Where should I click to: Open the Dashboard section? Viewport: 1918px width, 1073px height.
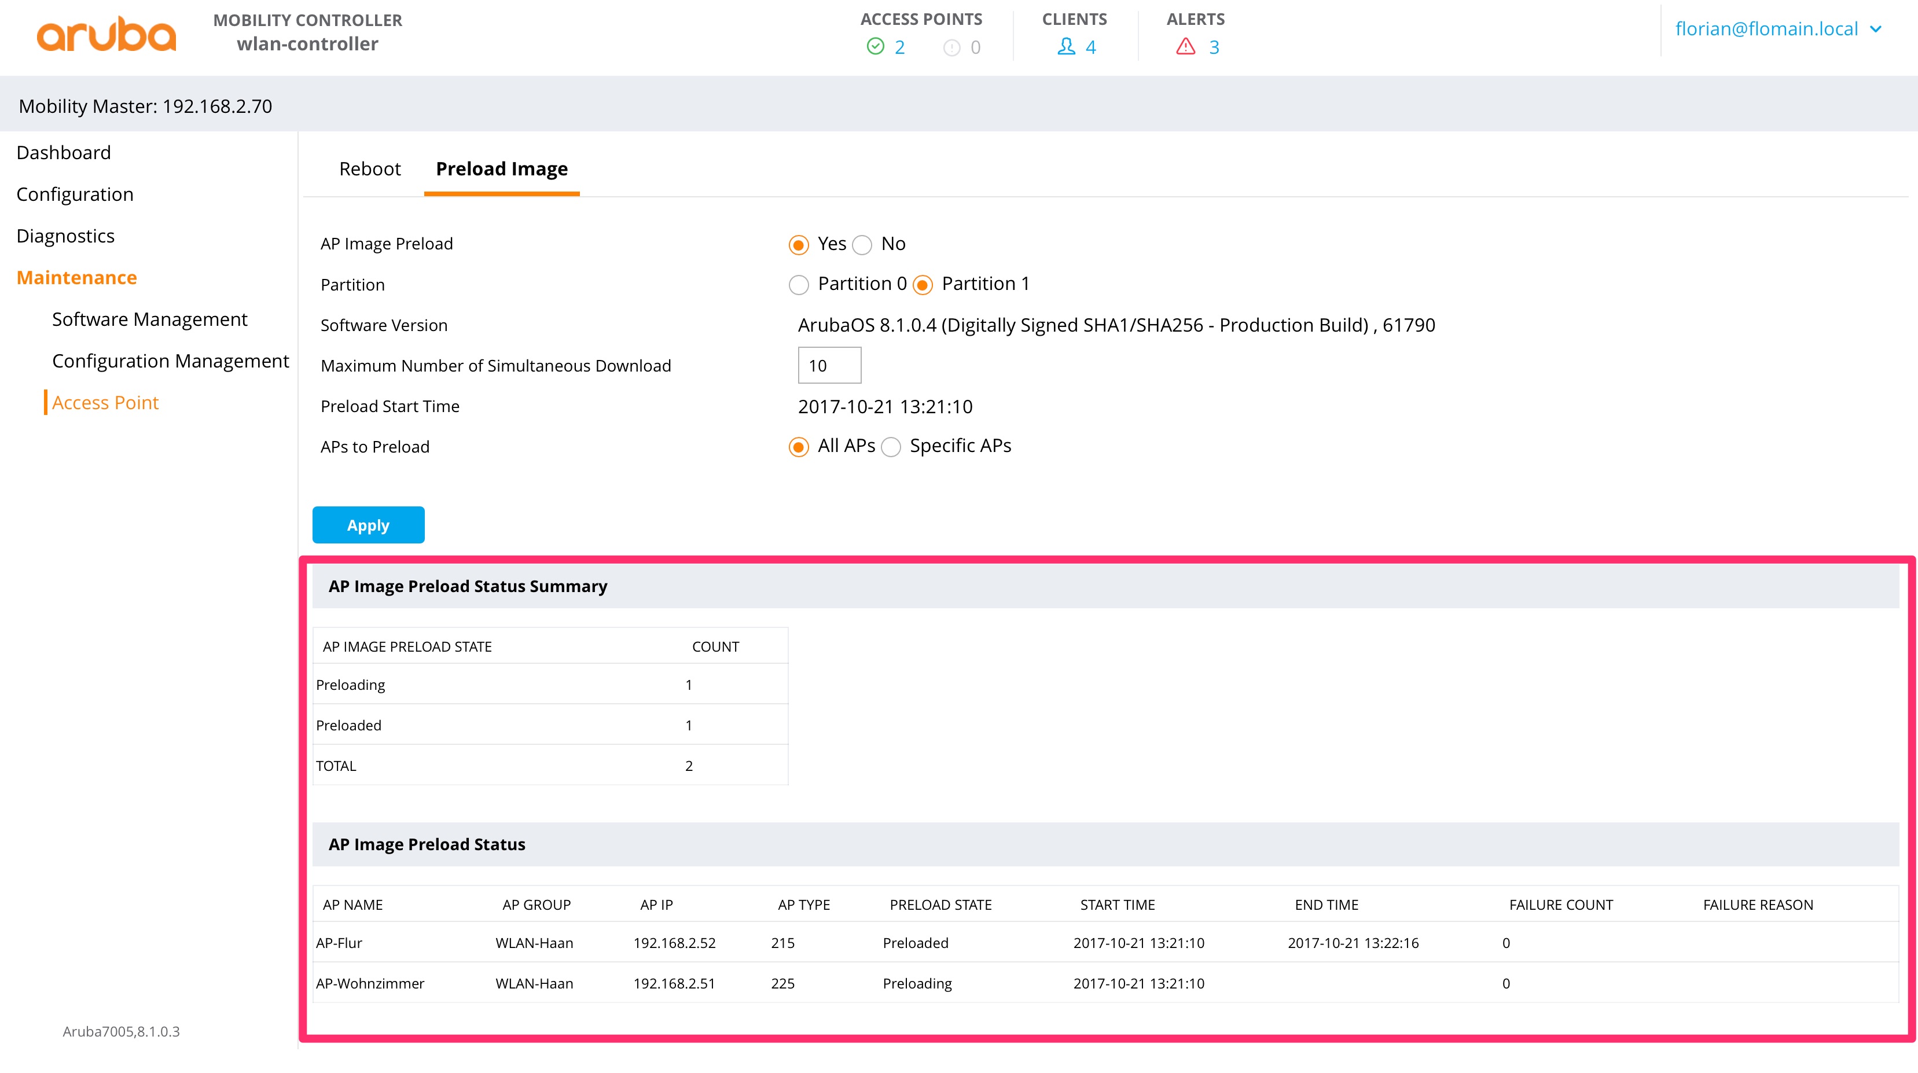(x=64, y=153)
